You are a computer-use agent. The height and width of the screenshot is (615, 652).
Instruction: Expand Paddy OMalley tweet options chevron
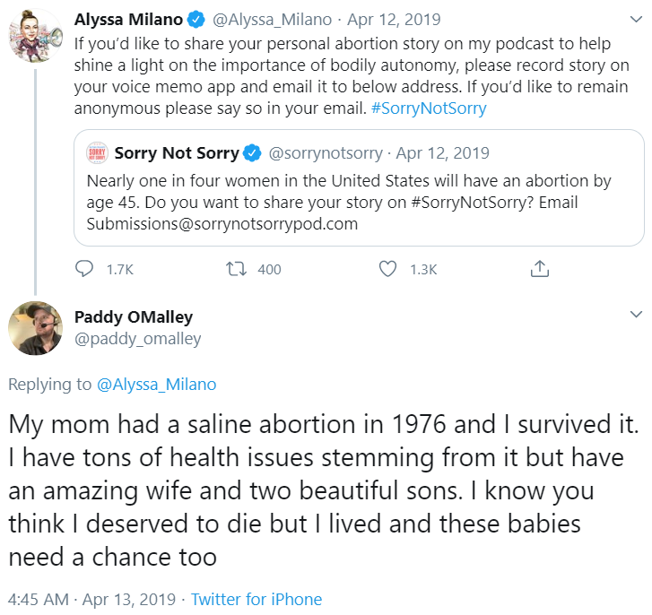pyautogui.click(x=635, y=315)
